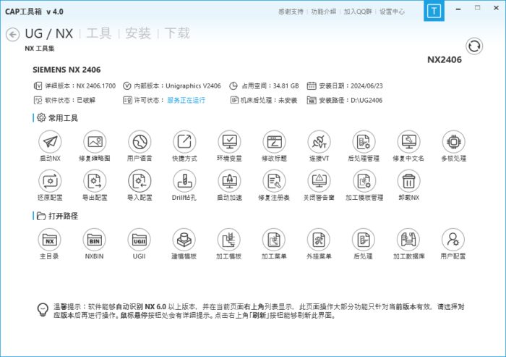506x357 pixels.
Task: Switch to the 工具 tab
Action: tap(99, 33)
